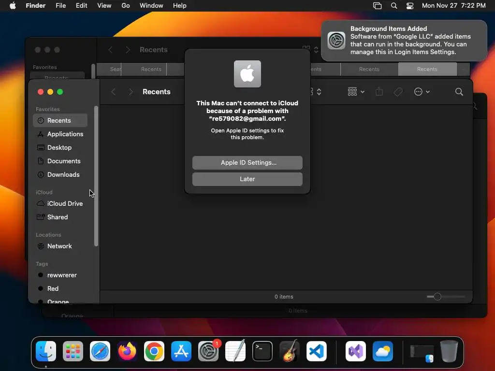Open System Settings from the Dock
Image resolution: width=495 pixels, height=371 pixels.
tap(208, 351)
